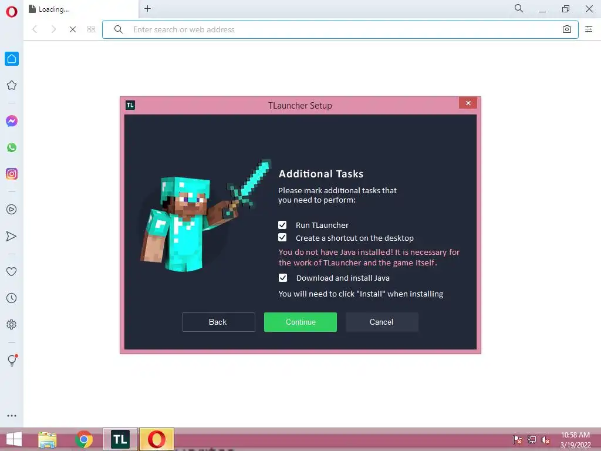This screenshot has width=601, height=451.
Task: Open Pinboards heart icon in sidebar
Action: click(x=12, y=271)
